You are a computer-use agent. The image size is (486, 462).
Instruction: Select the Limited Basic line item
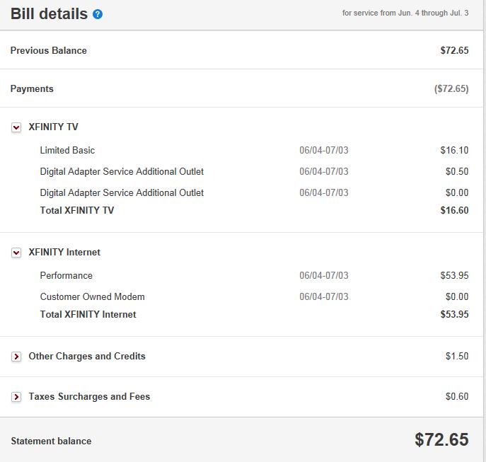(67, 150)
